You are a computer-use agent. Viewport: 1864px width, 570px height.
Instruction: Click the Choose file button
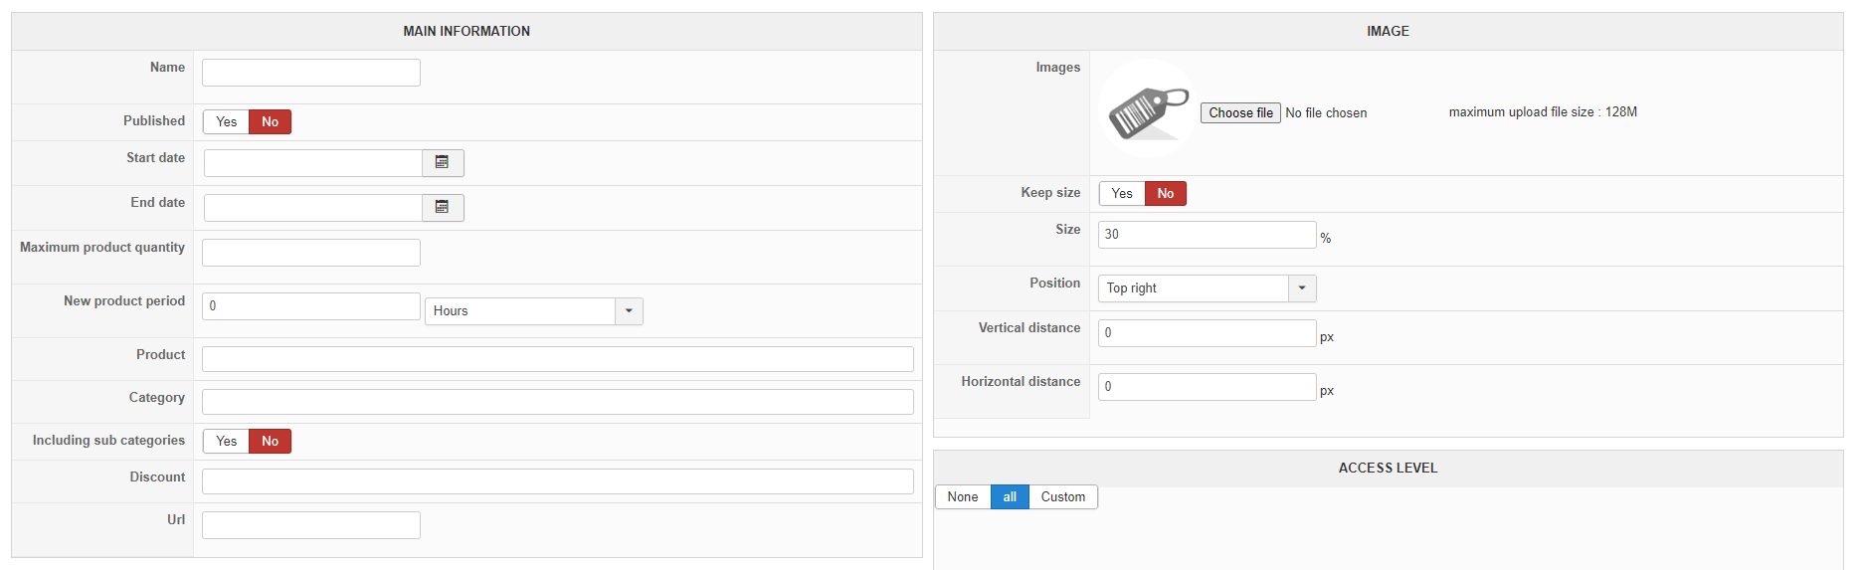pos(1240,113)
